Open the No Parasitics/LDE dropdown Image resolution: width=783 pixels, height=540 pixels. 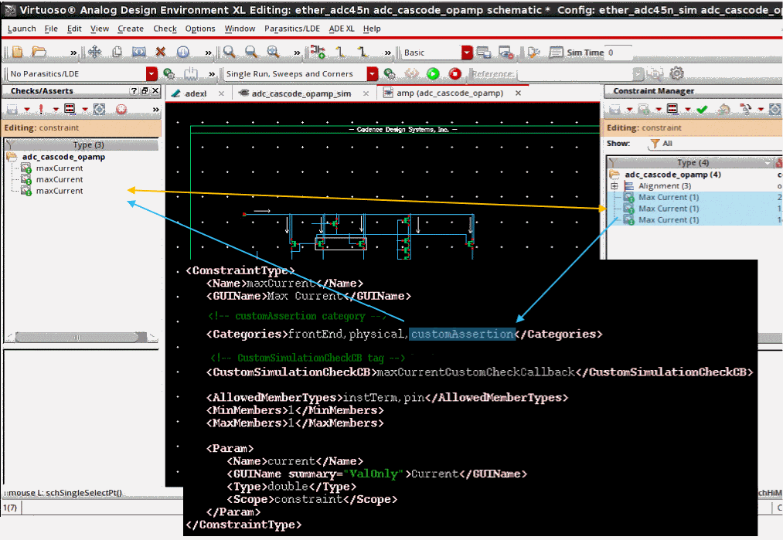pos(151,74)
